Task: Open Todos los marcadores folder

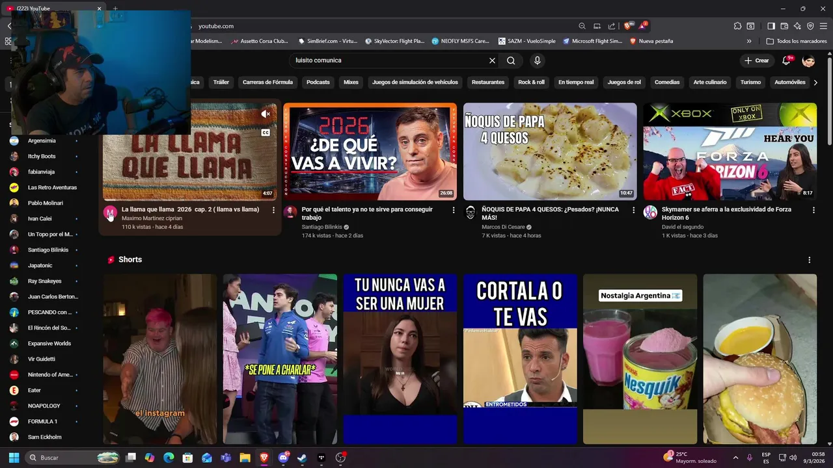Action: point(797,41)
